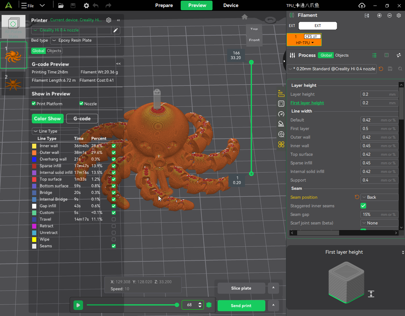The image size is (405, 316).
Task: Open the project folder icon
Action: [61, 5]
